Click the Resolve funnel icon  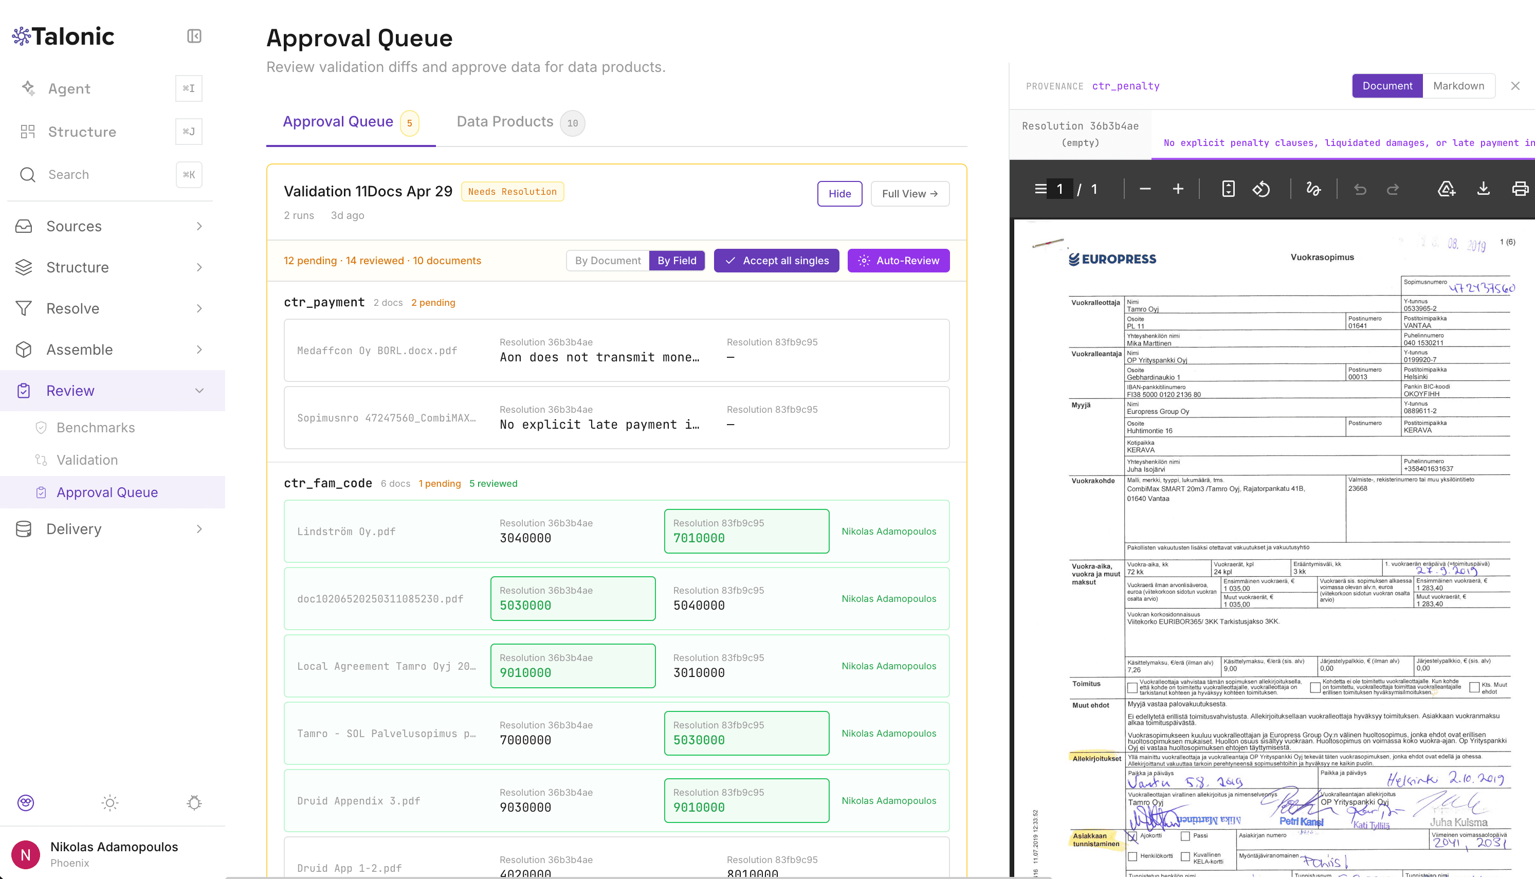click(24, 308)
